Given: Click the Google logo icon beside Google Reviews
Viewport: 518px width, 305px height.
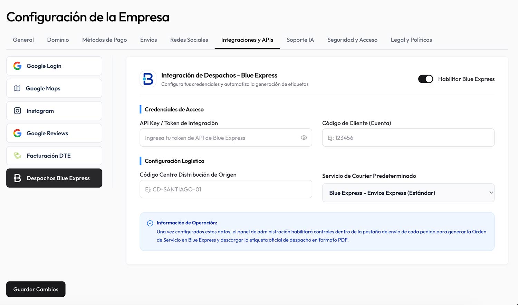Looking at the screenshot, I should (x=17, y=133).
